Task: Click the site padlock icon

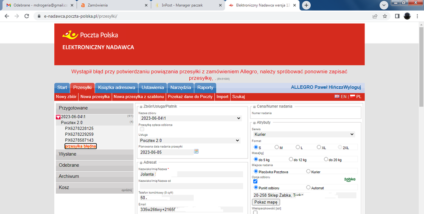Action: point(39,16)
